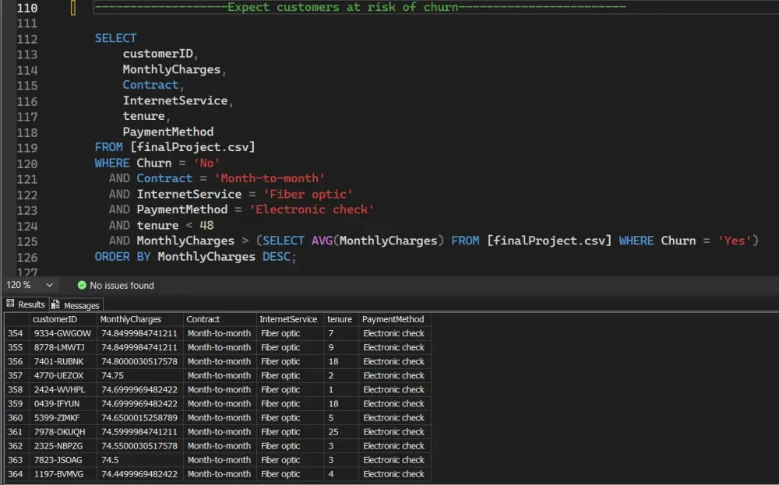Click Electronic check cell in row 361
779x485 pixels.
tap(394, 432)
